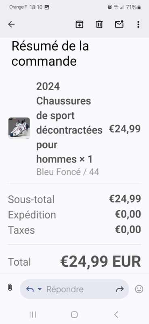Open the three-dot overflow menu
The width and height of the screenshot is (149, 324).
point(138,24)
